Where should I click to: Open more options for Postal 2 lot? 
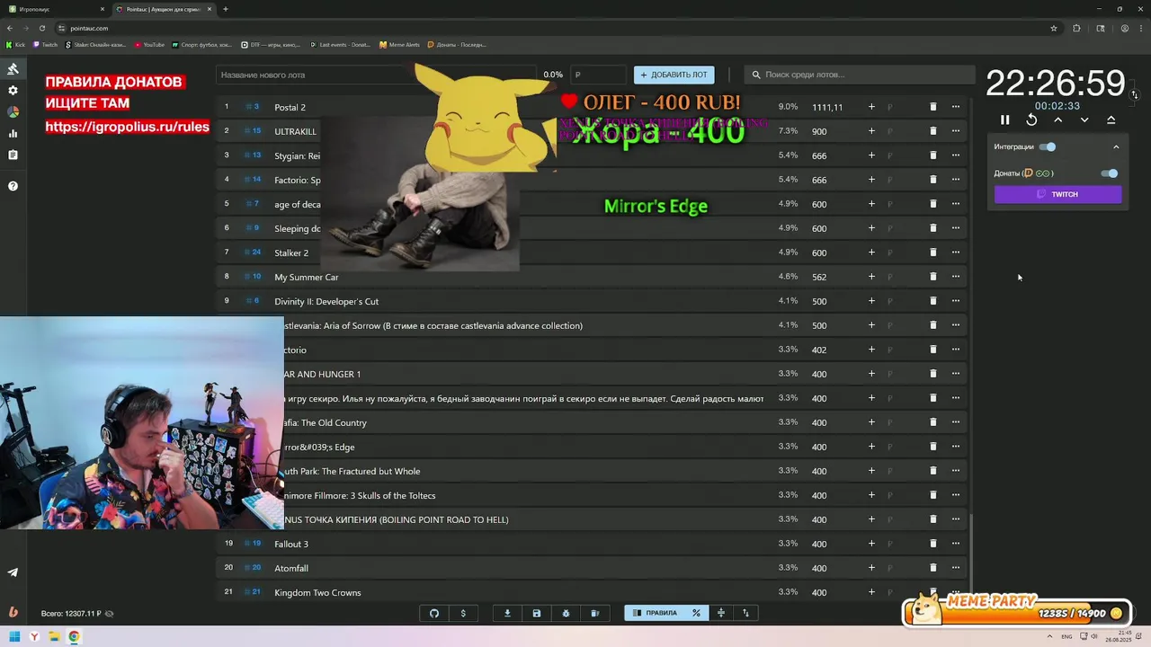tap(956, 107)
